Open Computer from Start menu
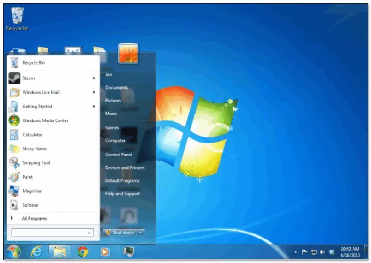 click(x=115, y=140)
